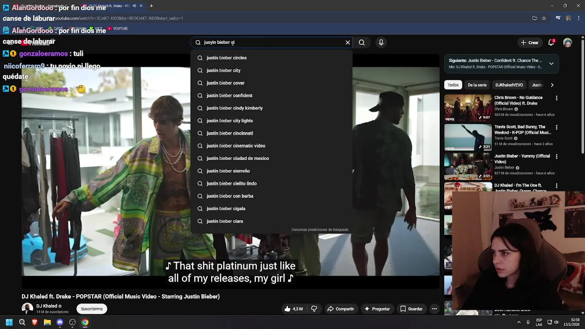Pick "justin bieber cincinnati" suggestion
Screen dimensions: 585x329
coord(271,133)
